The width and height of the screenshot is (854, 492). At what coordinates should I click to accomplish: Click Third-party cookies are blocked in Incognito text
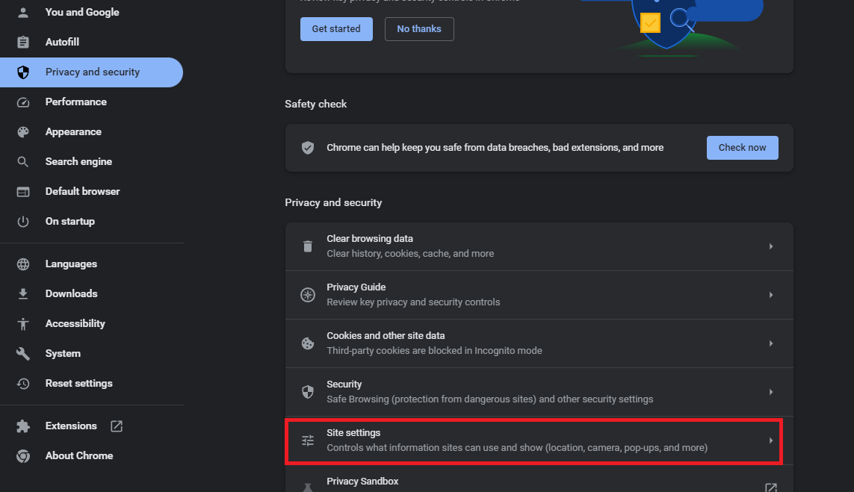(x=434, y=350)
